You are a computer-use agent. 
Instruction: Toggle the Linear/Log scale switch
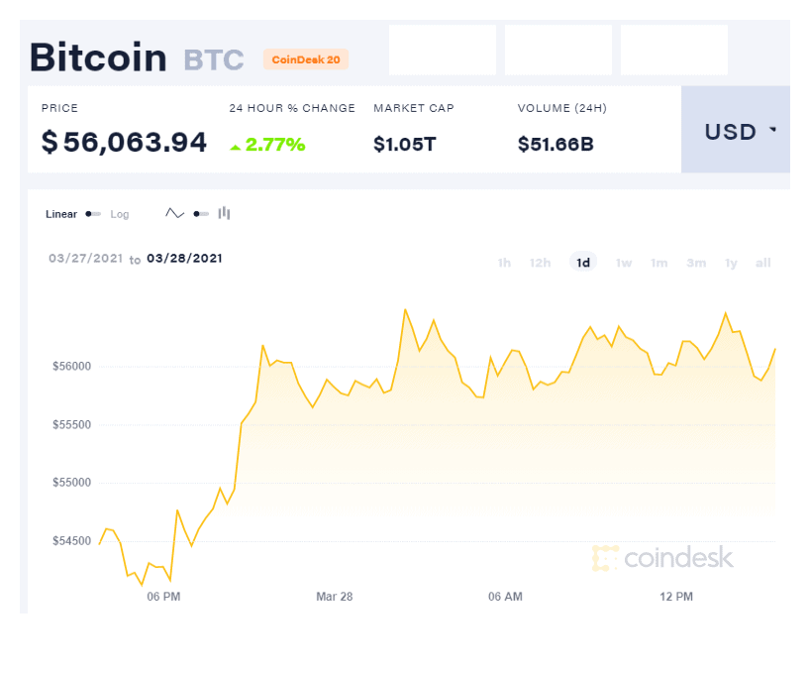coord(93,214)
